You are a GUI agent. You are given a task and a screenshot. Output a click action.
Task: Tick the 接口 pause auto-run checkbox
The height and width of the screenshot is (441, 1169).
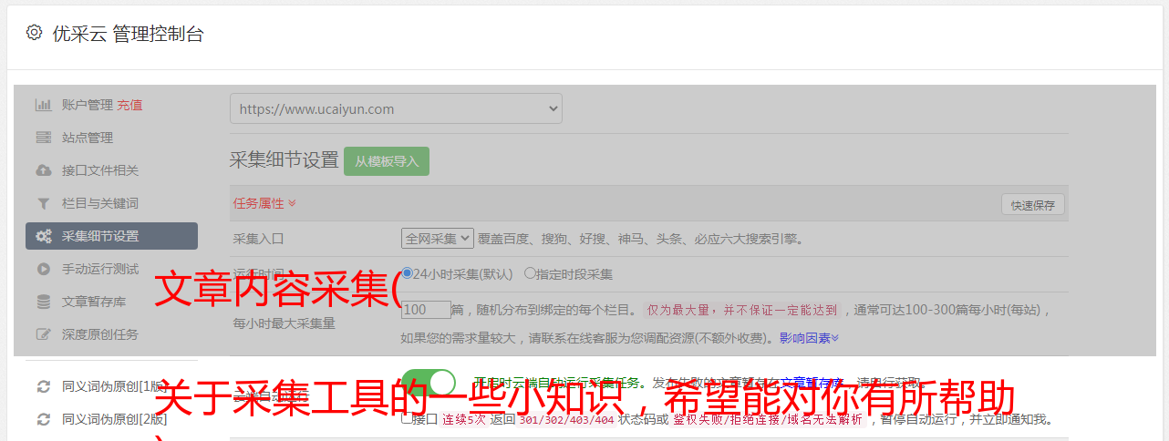coord(407,418)
